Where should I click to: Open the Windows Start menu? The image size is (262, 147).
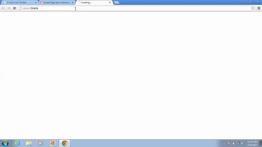[5, 143]
